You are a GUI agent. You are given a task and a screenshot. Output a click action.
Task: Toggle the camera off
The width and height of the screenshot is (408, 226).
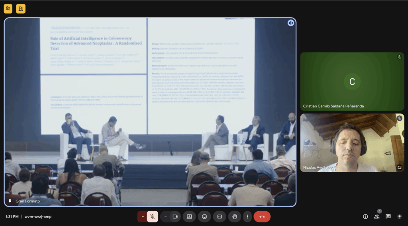point(175,216)
